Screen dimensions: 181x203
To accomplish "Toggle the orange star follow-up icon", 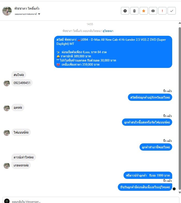I will (x=144, y=11).
